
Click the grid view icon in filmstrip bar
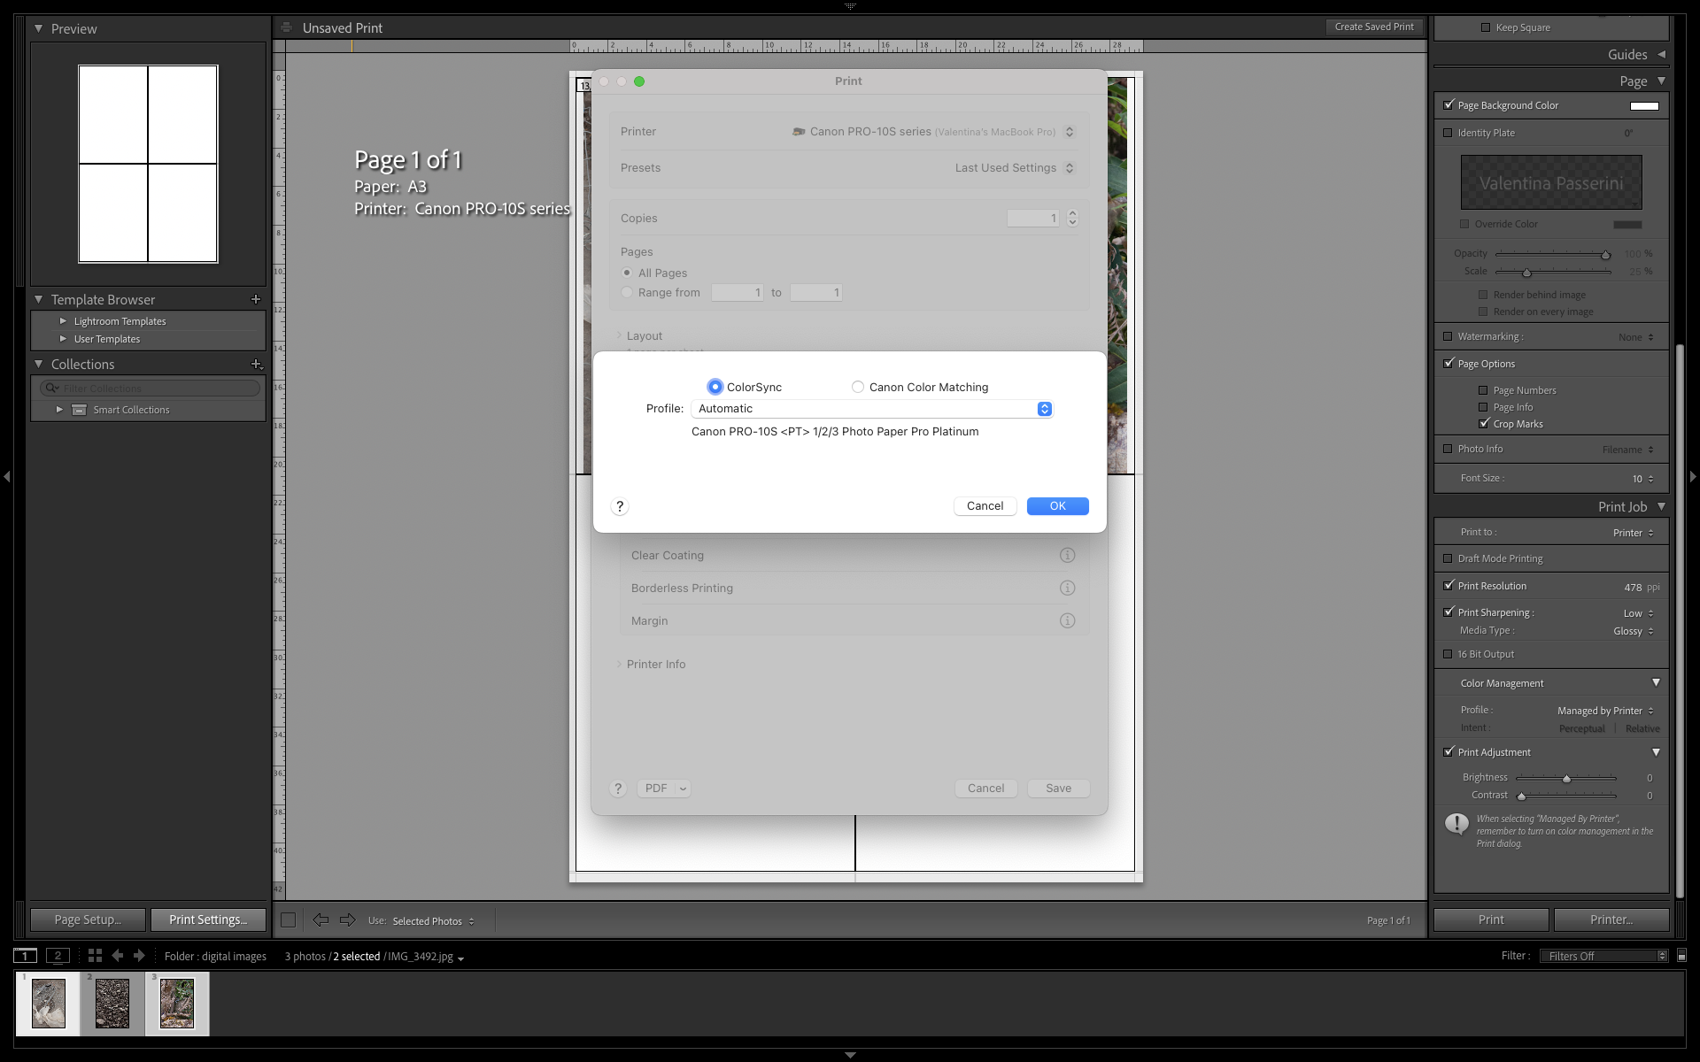[95, 956]
